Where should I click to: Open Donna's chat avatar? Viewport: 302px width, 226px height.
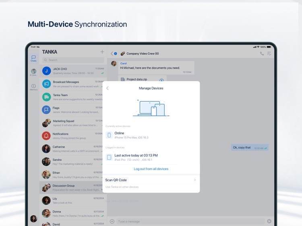click(46, 213)
